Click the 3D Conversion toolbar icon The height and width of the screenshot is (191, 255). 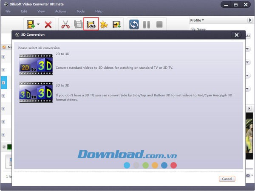click(91, 24)
